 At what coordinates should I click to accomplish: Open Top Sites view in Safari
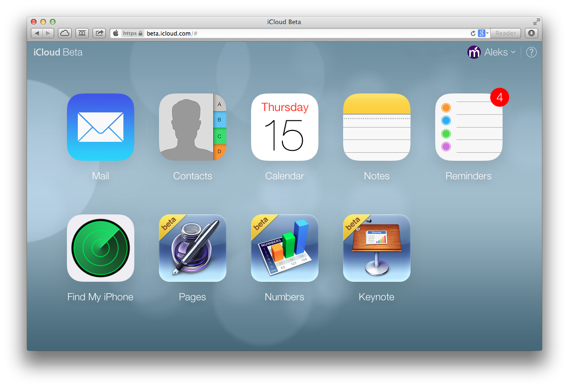(82, 33)
